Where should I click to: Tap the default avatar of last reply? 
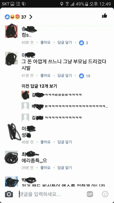pos(25,117)
